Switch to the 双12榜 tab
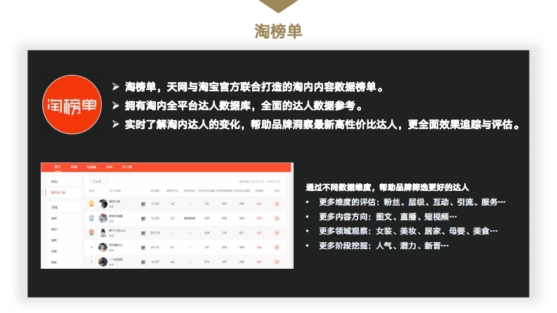Image resolution: width=557 pixels, height=313 pixels. pos(127,167)
